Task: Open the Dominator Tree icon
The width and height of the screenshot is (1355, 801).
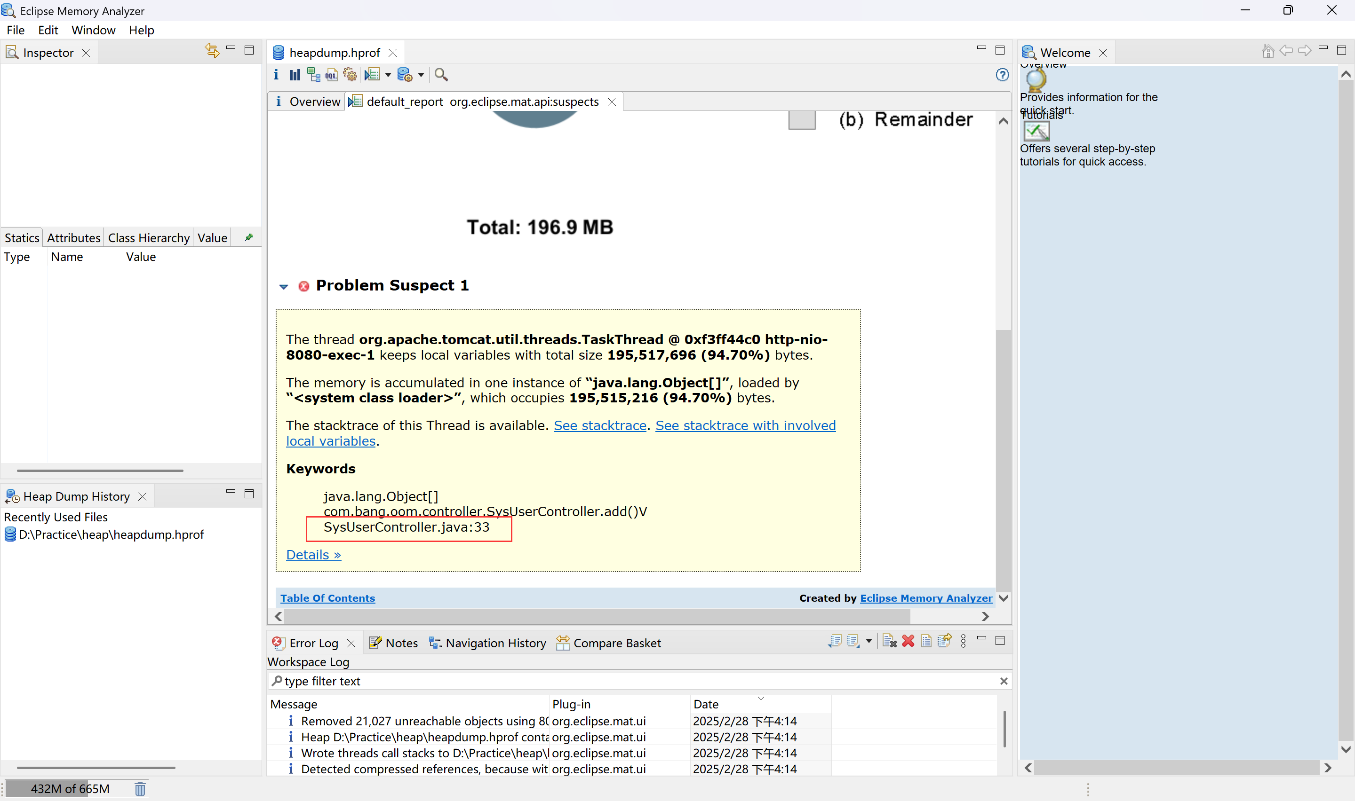Action: 313,74
